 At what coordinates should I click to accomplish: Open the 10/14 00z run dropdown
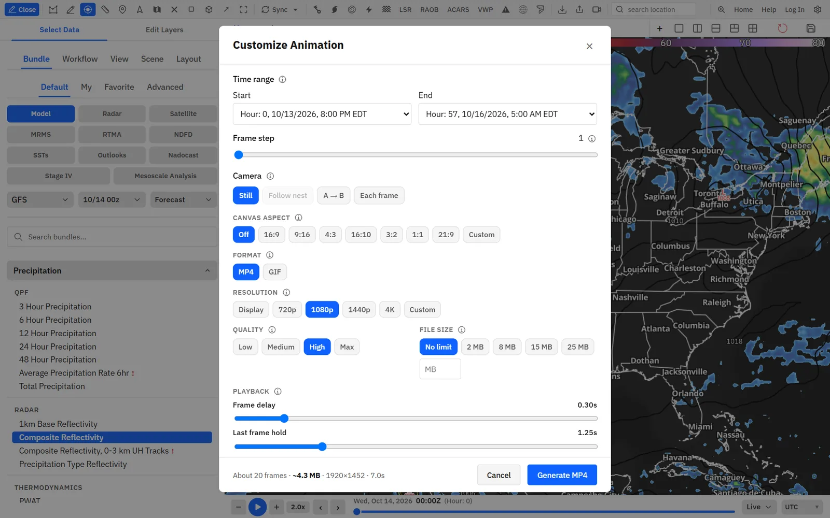[112, 199]
